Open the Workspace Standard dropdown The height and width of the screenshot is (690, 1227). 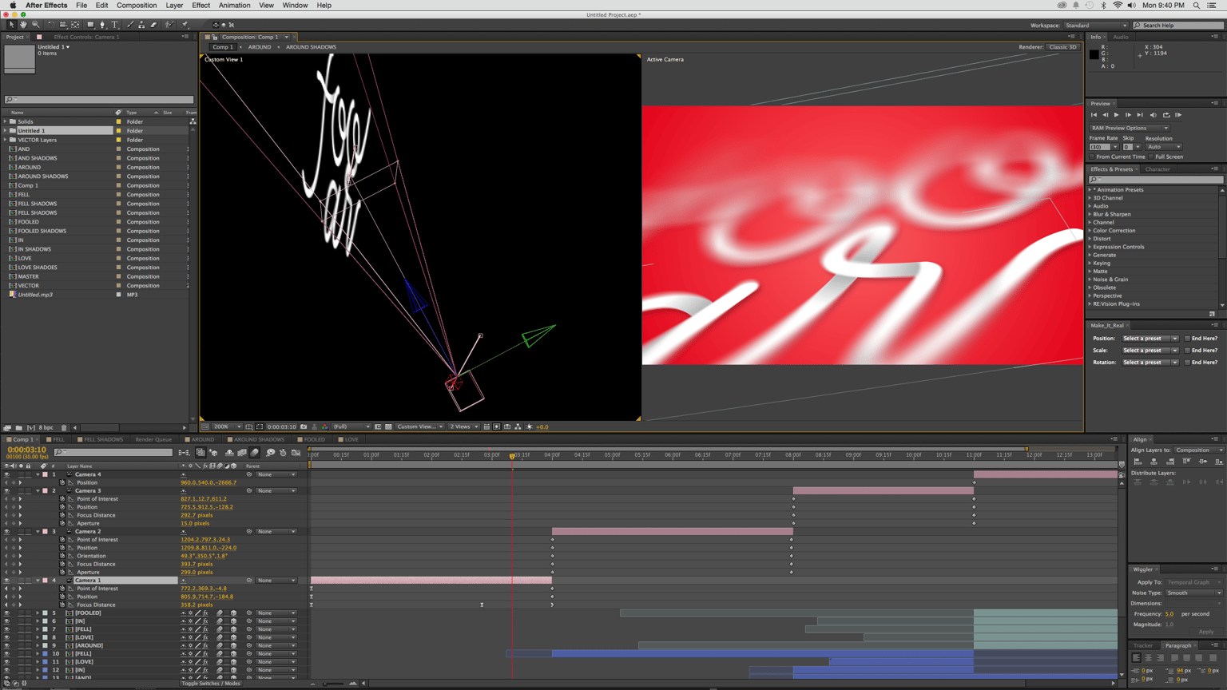(1096, 26)
